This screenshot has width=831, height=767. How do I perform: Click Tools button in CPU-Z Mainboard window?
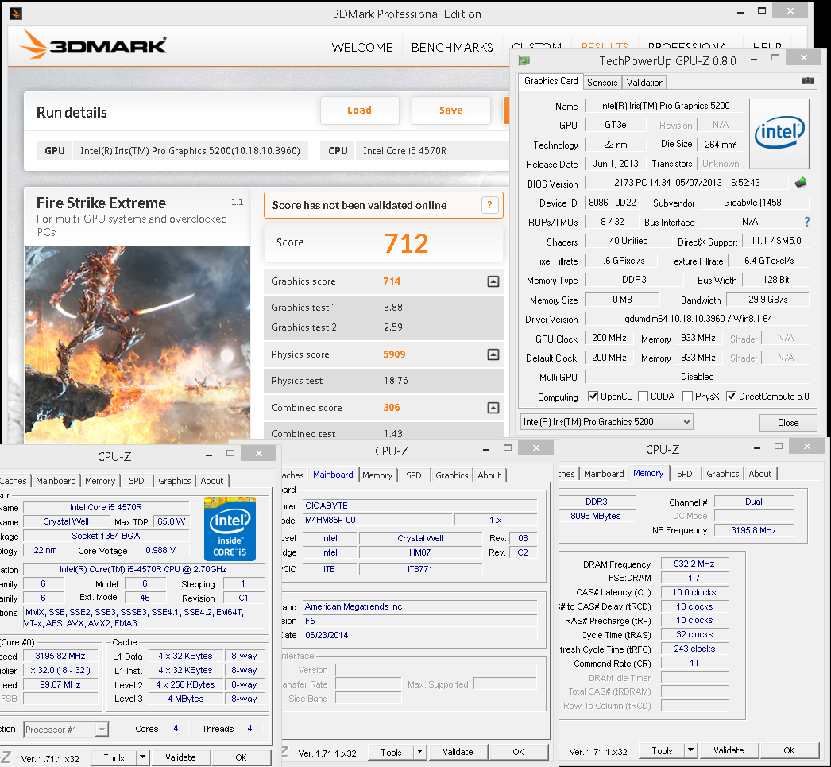click(x=391, y=752)
